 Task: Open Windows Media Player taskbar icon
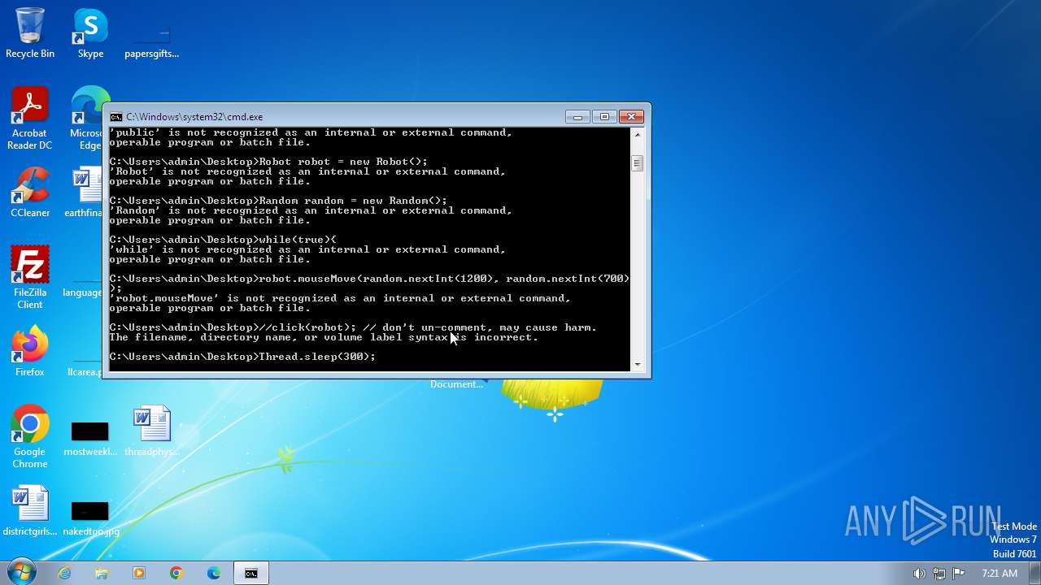(139, 573)
